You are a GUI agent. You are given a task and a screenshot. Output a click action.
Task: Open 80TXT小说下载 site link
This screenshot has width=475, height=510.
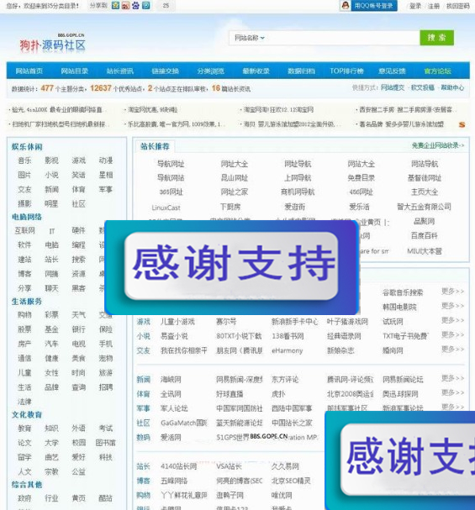click(239, 336)
